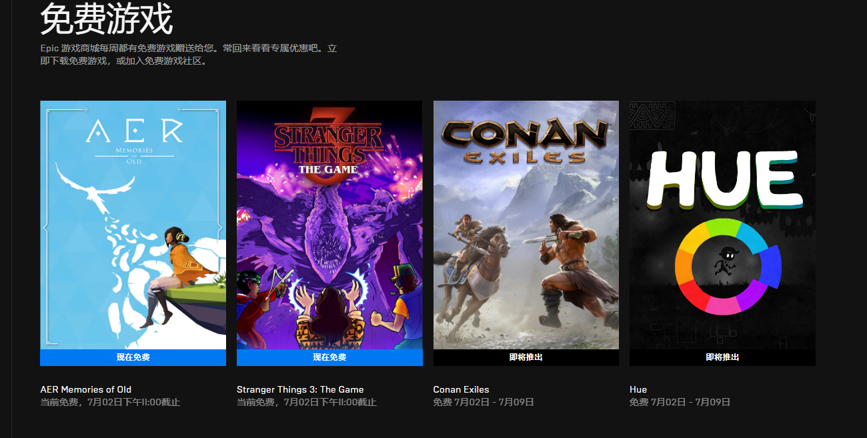Click Hue 免费 7月02日 - 7月09日 date text

coord(680,402)
